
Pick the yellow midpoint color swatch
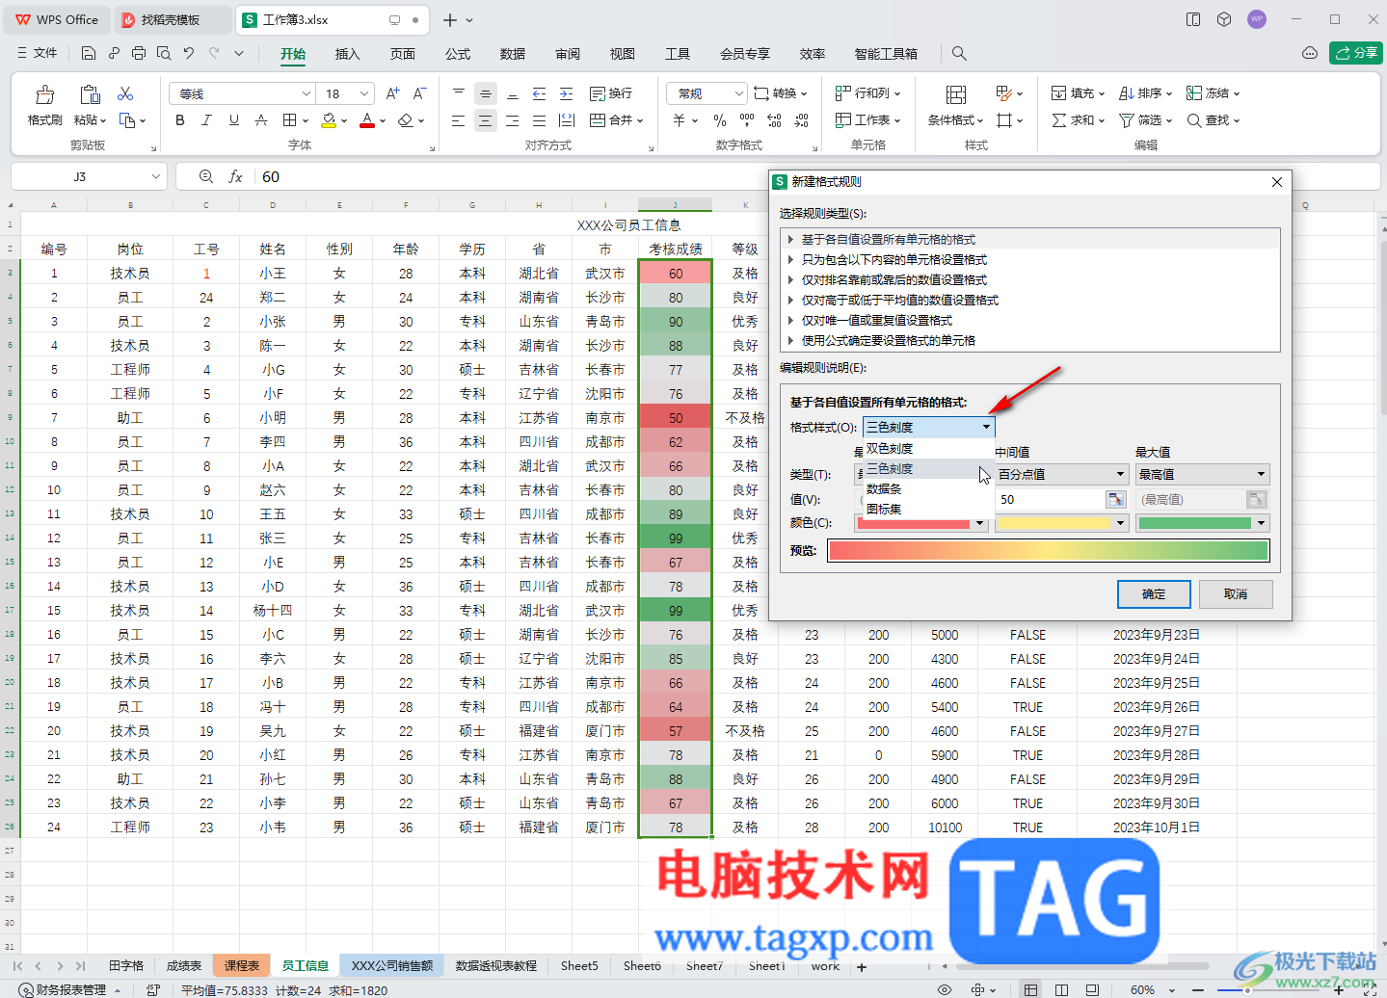1062,523
